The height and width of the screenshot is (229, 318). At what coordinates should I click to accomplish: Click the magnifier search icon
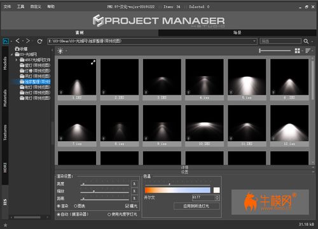[306, 41]
